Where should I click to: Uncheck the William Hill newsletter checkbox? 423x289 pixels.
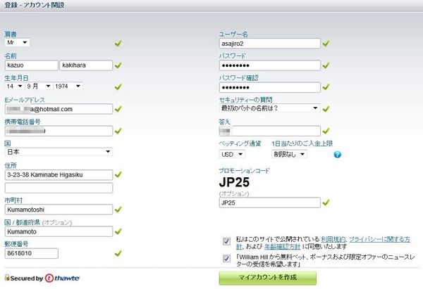pyautogui.click(x=226, y=259)
